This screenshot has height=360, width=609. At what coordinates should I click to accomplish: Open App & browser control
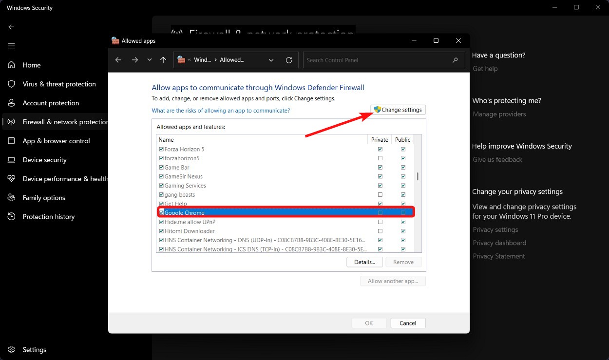coord(11,141)
